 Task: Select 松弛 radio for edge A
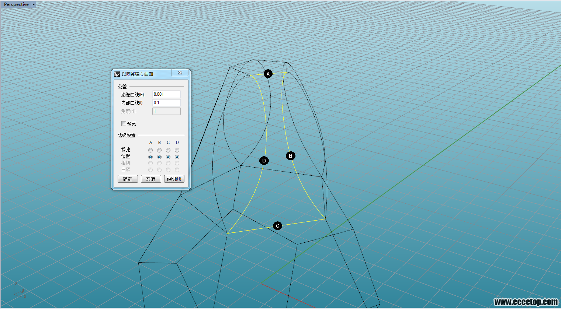pos(150,150)
